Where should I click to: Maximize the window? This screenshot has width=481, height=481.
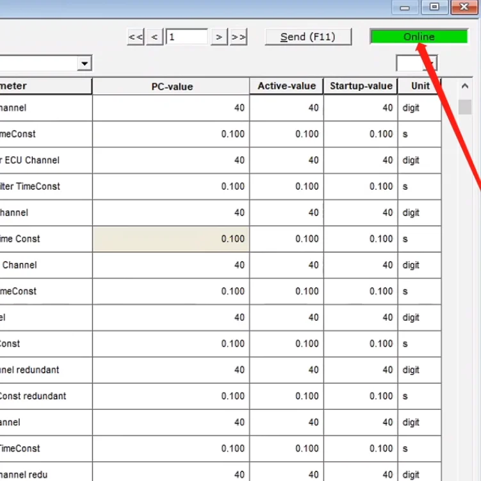tap(434, 7)
